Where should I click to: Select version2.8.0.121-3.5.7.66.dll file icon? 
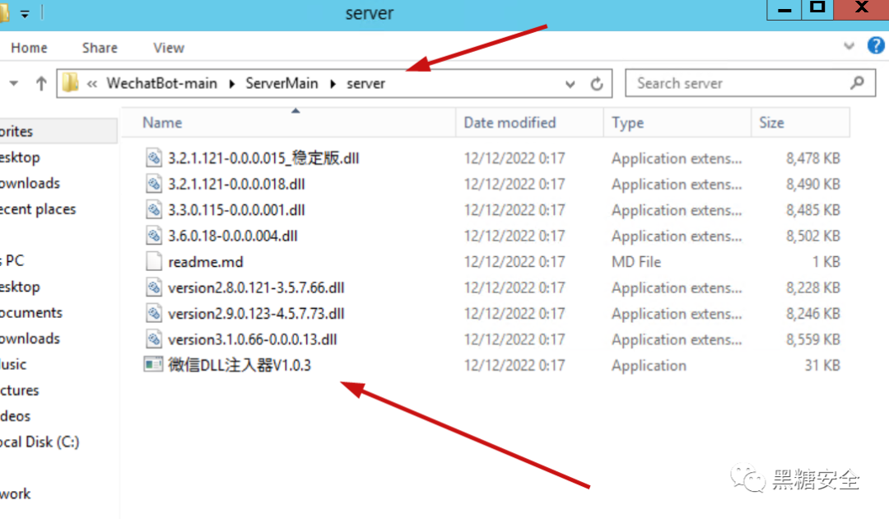coord(154,288)
